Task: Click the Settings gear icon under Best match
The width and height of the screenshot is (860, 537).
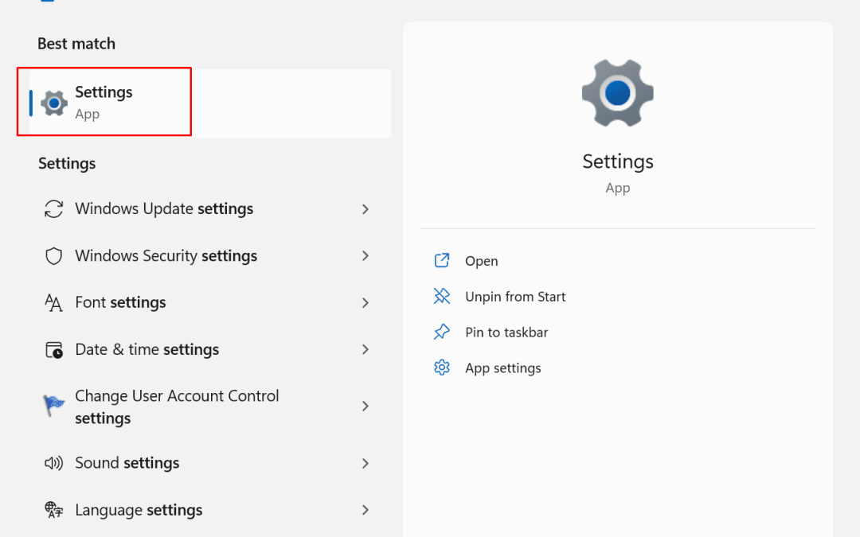Action: tap(53, 102)
